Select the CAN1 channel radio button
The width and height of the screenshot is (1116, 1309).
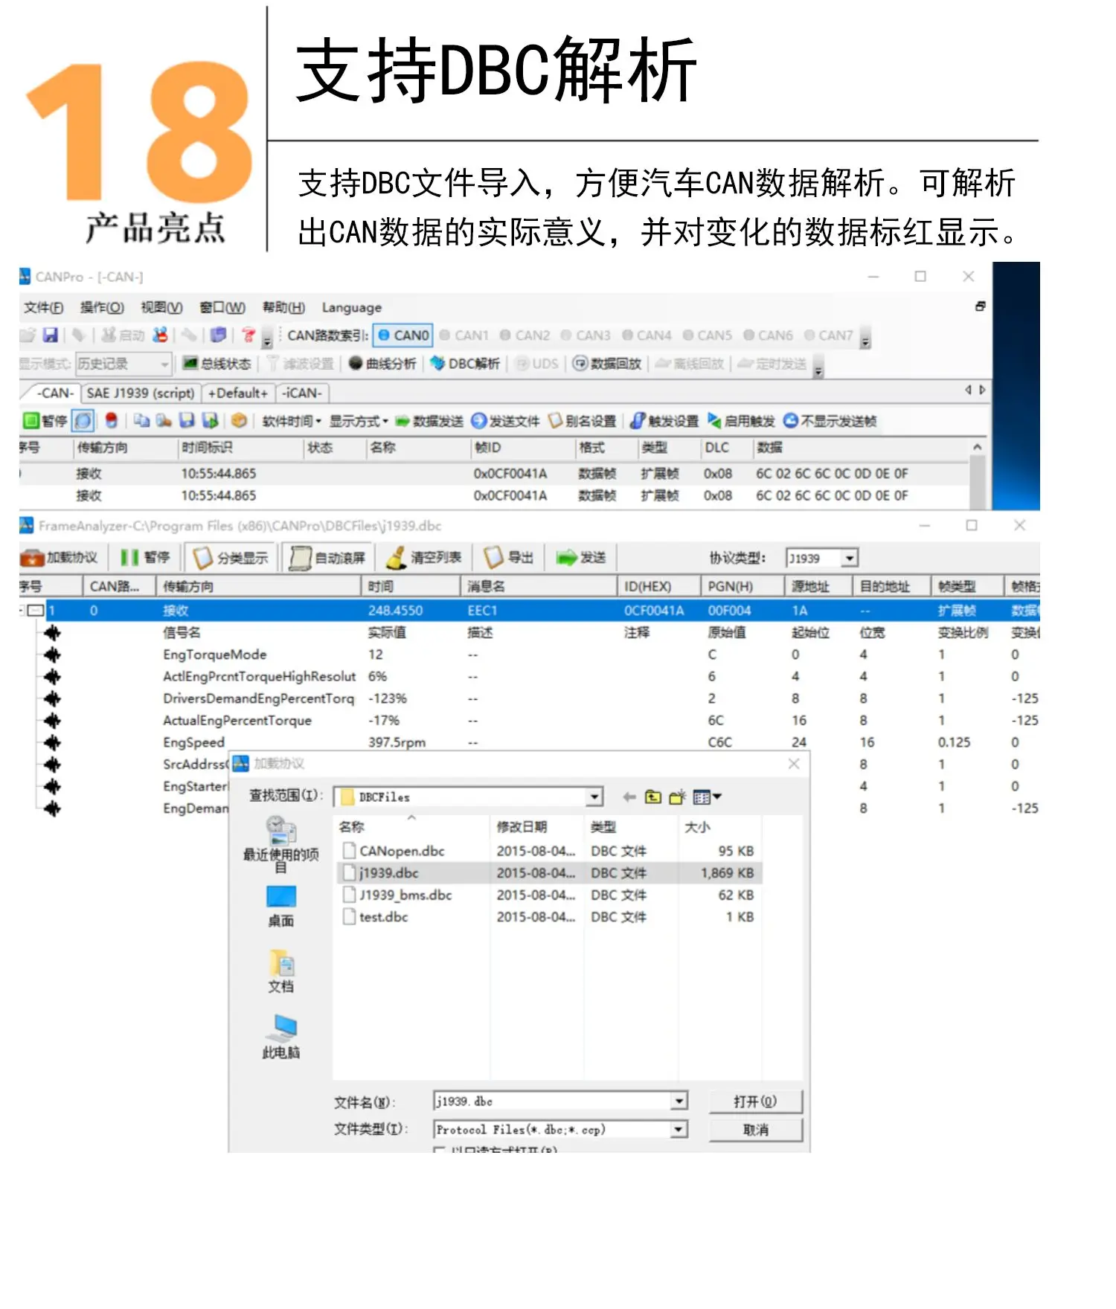pos(464,335)
